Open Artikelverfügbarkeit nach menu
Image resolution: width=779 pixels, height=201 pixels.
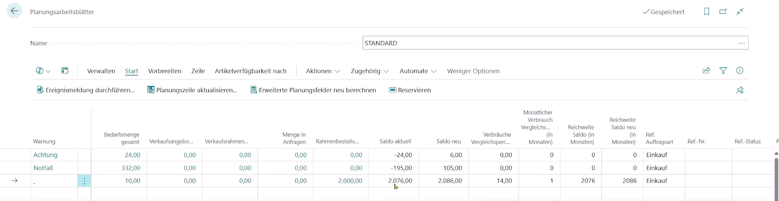251,71
